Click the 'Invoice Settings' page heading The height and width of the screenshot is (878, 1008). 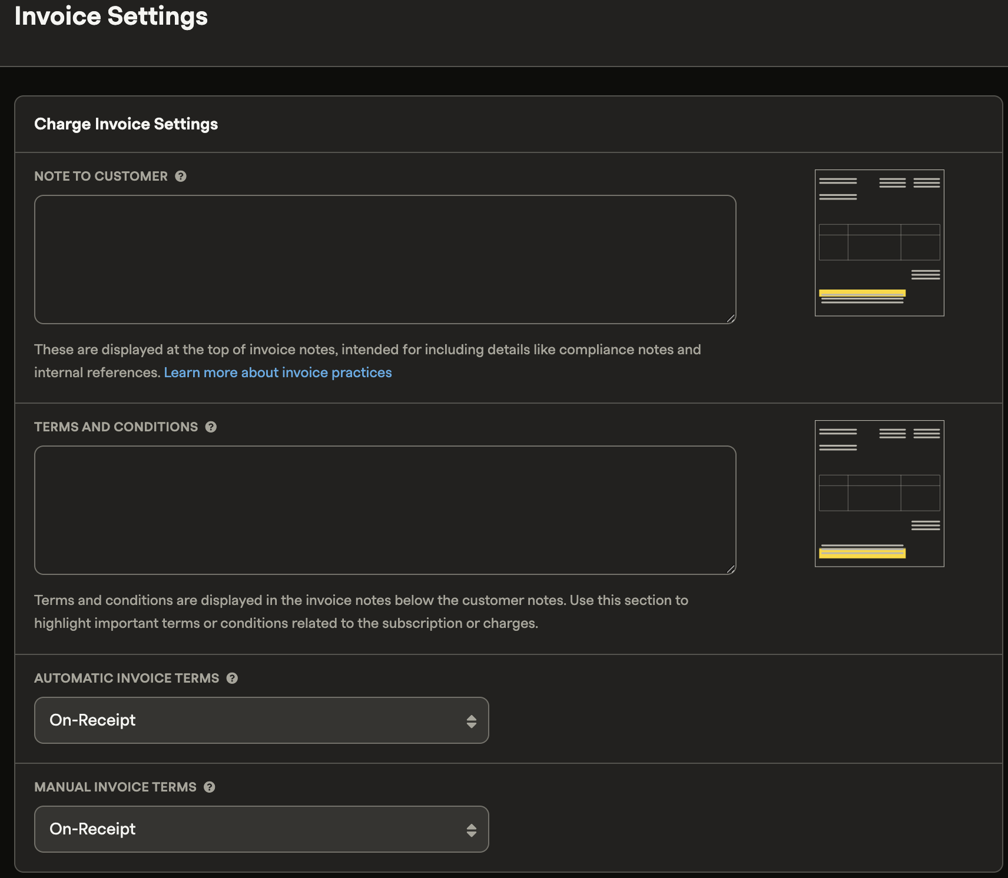111,16
